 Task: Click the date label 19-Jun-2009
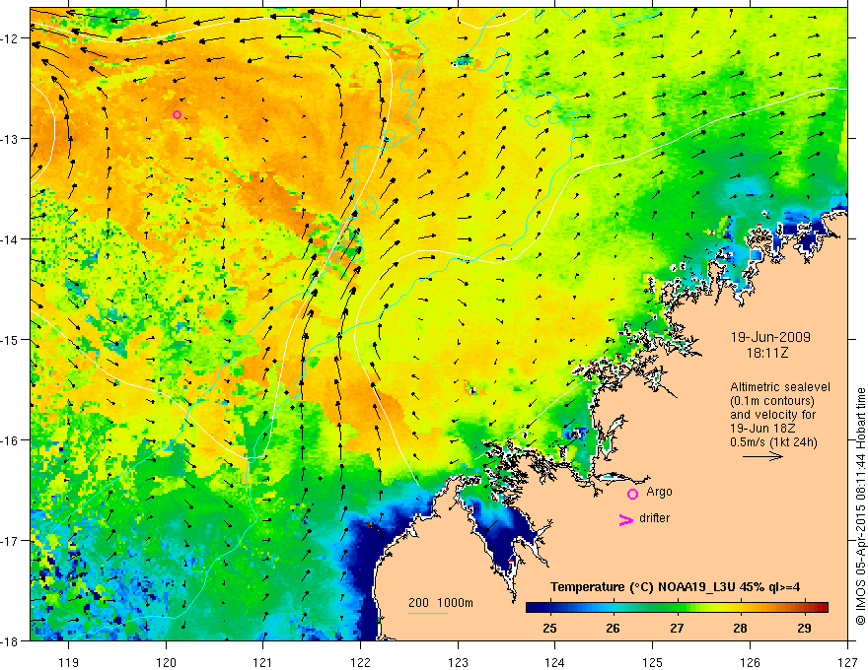coord(770,337)
